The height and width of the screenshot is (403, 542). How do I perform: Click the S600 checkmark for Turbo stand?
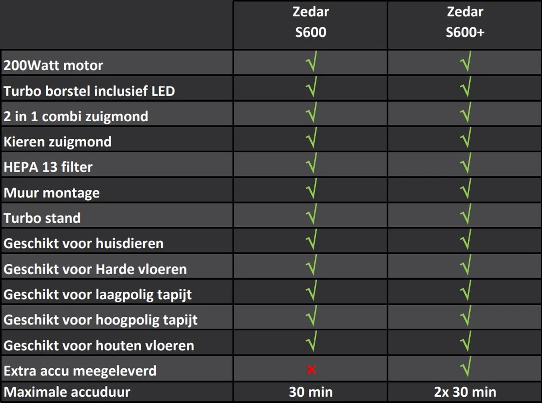[x=311, y=215]
